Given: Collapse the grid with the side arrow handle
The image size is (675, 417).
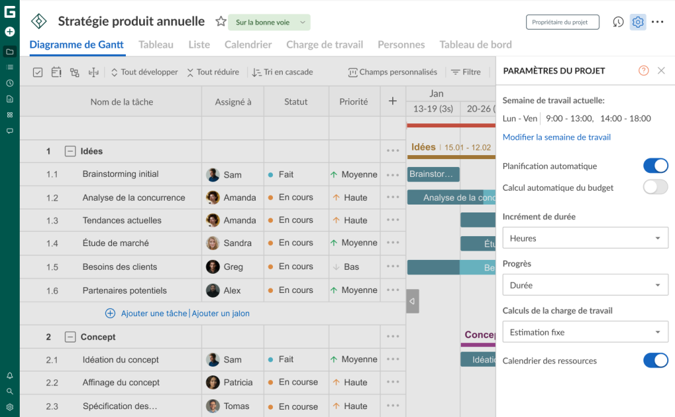Looking at the screenshot, I should [x=413, y=301].
